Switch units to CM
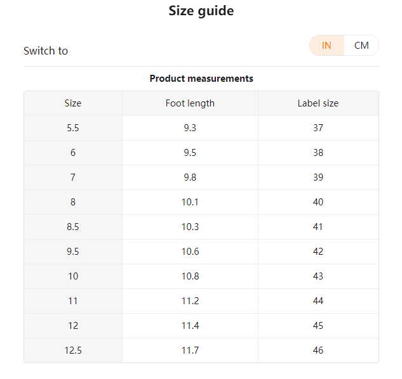The height and width of the screenshot is (379, 402). pos(361,46)
